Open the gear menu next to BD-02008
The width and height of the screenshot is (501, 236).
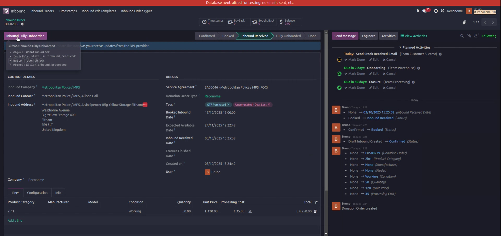coord(22,24)
